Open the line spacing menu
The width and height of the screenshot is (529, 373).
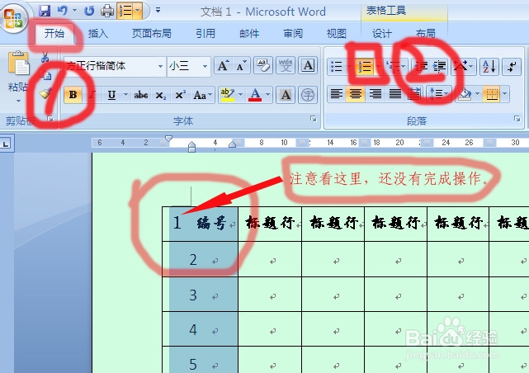pyautogui.click(x=438, y=93)
